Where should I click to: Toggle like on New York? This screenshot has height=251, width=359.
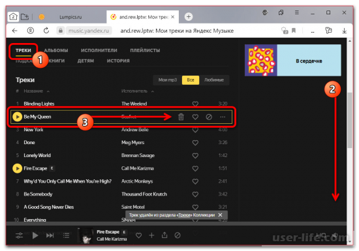point(195,130)
